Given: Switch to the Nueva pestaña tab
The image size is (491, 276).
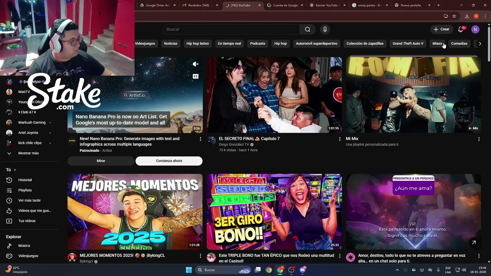Looking at the screenshot, I should click(x=412, y=5).
